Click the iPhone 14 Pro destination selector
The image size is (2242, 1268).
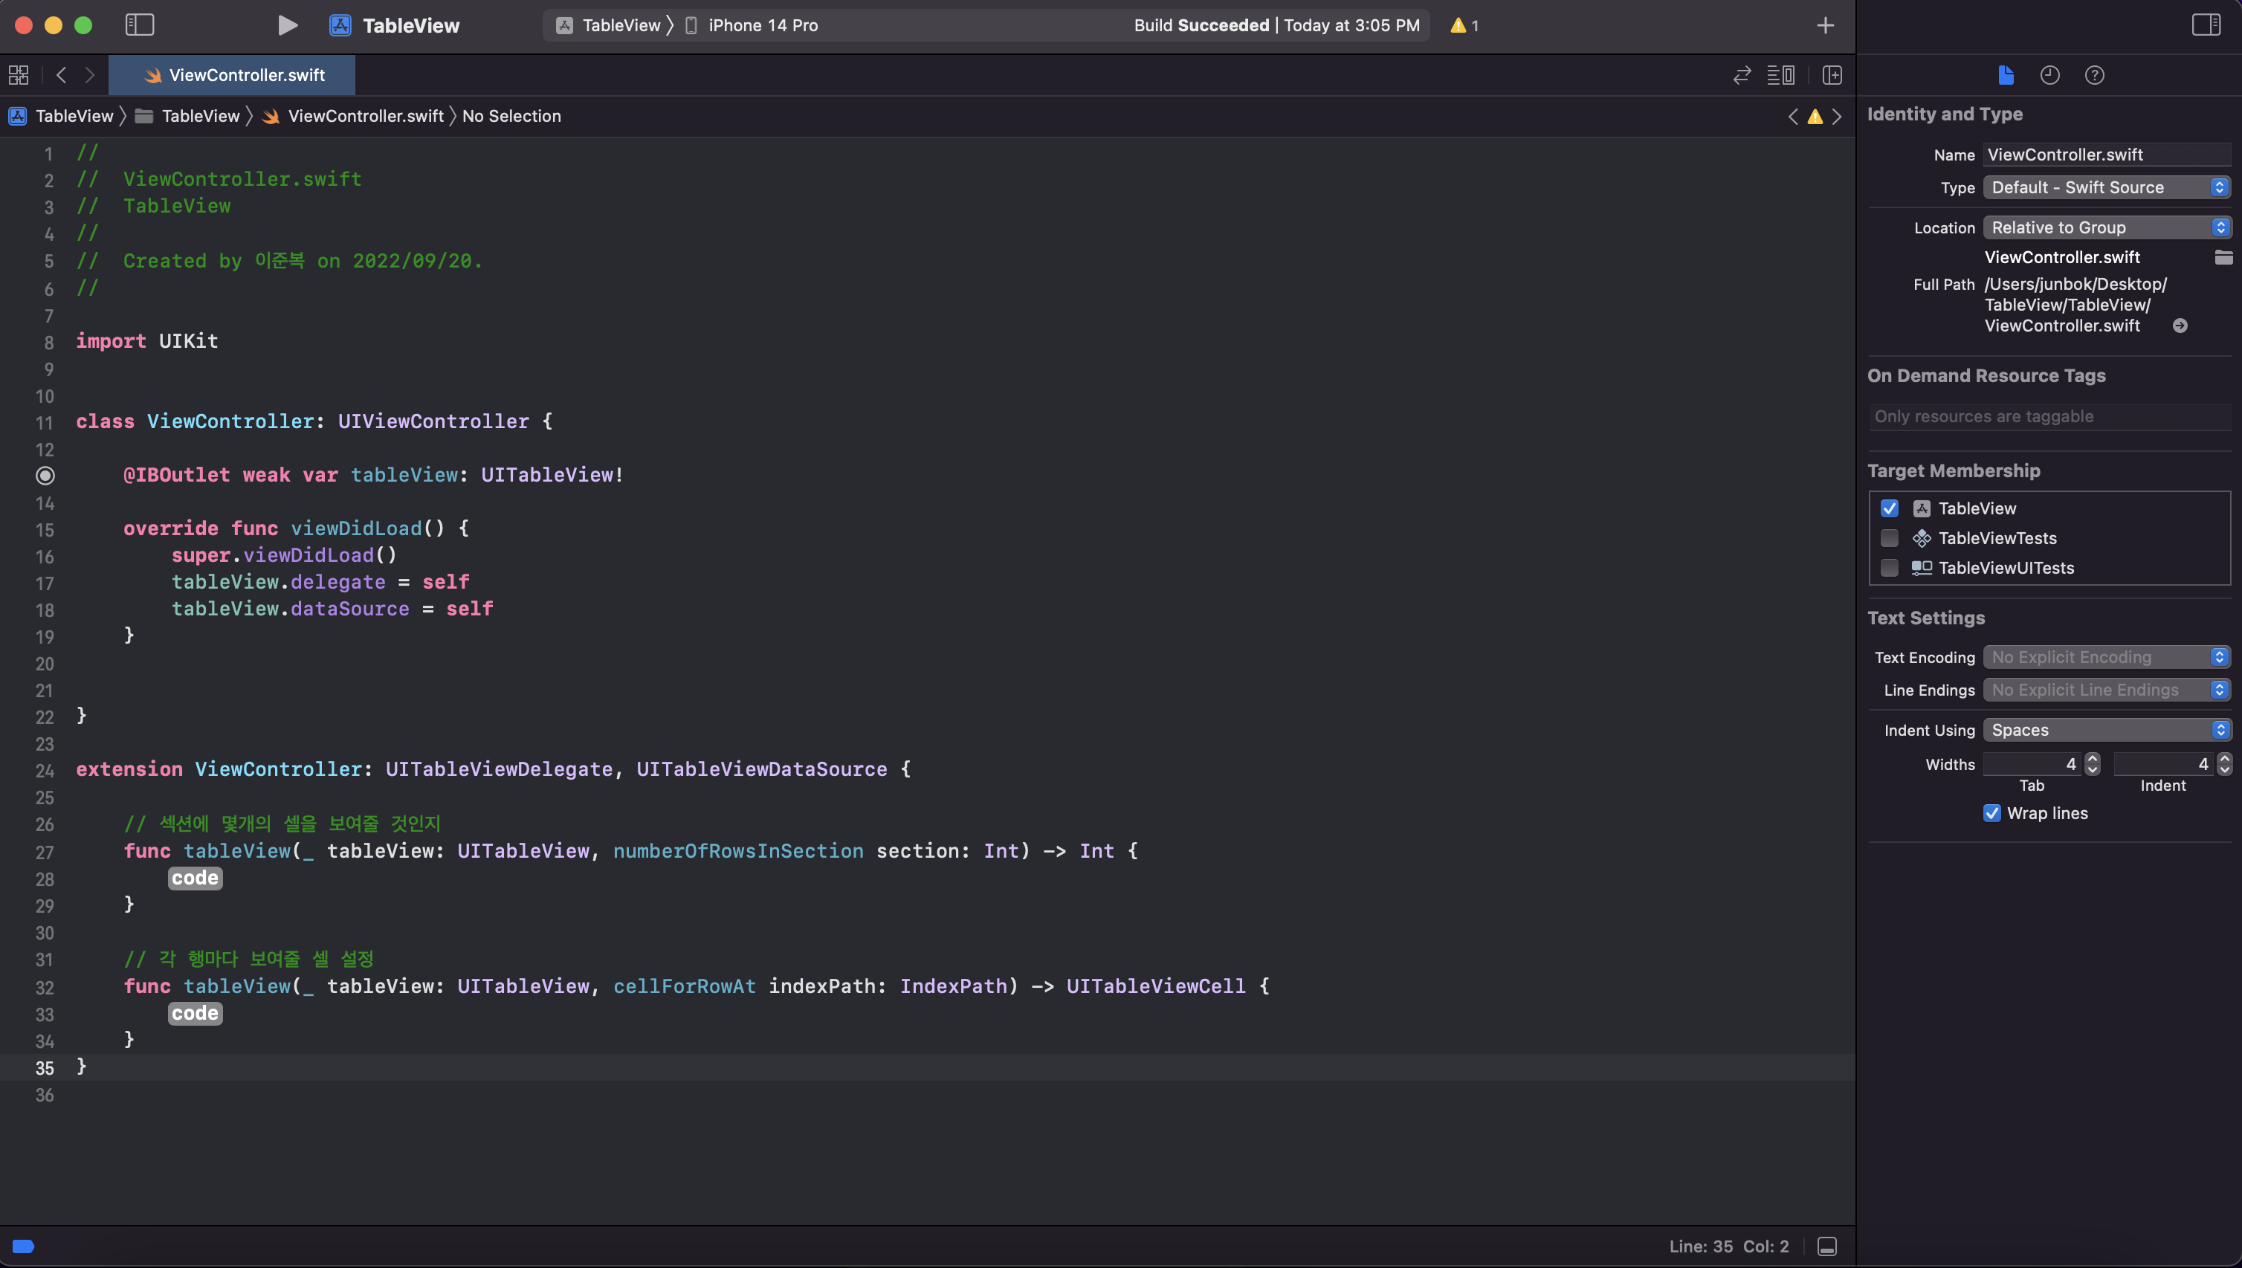click(x=762, y=25)
